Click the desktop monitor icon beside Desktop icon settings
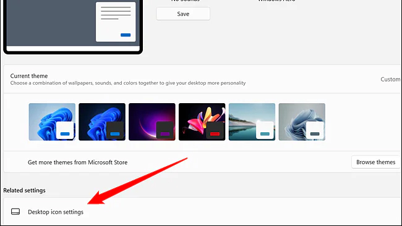The height and width of the screenshot is (226, 402). click(x=15, y=212)
